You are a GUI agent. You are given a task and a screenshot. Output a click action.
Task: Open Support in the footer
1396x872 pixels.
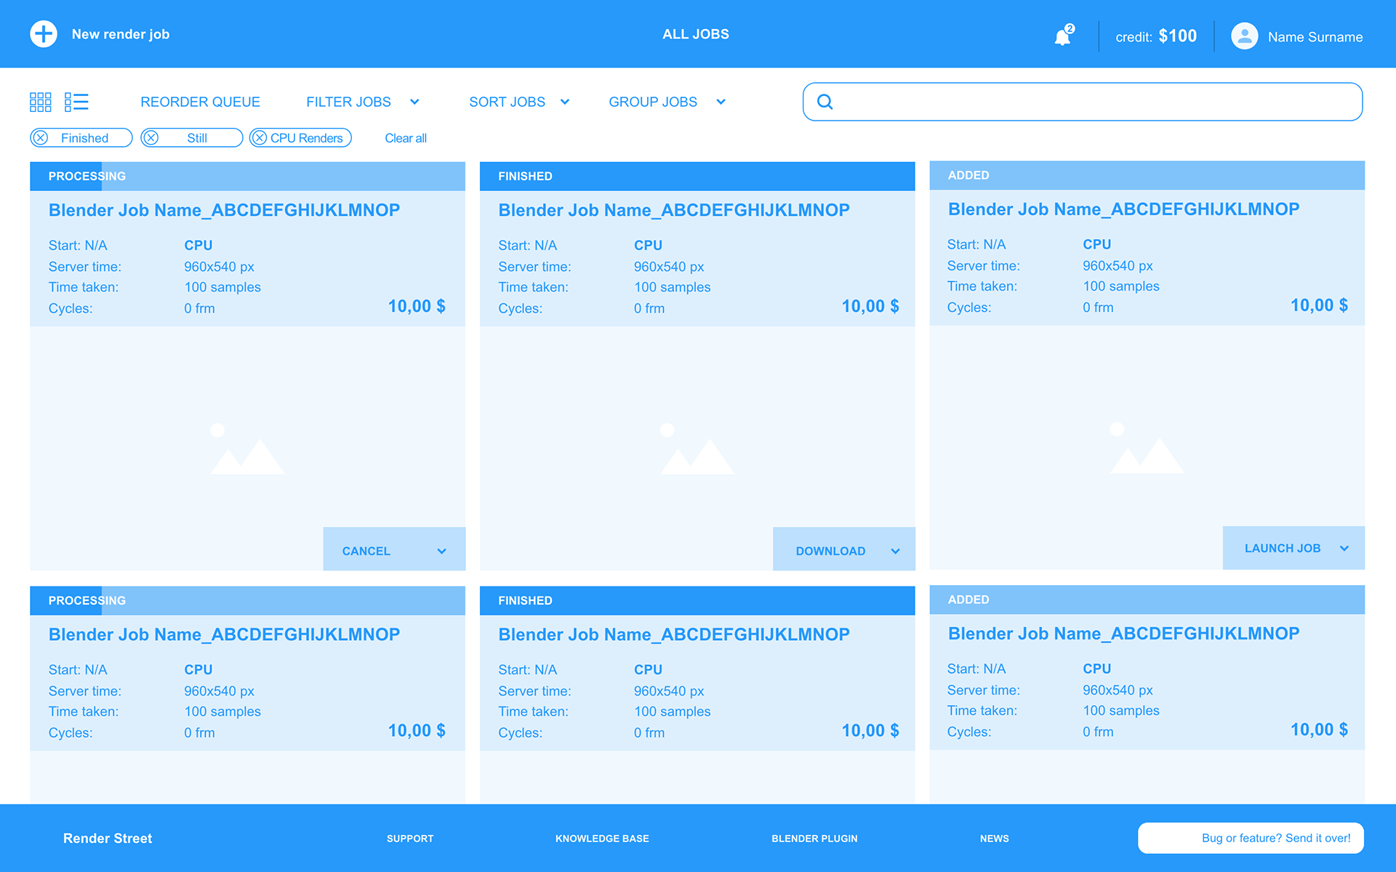tap(410, 839)
